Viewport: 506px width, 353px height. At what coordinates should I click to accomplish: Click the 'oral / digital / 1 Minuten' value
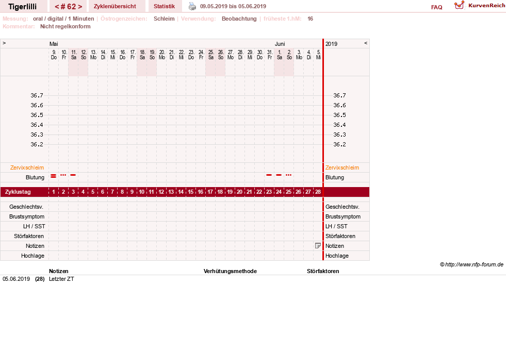click(63, 19)
